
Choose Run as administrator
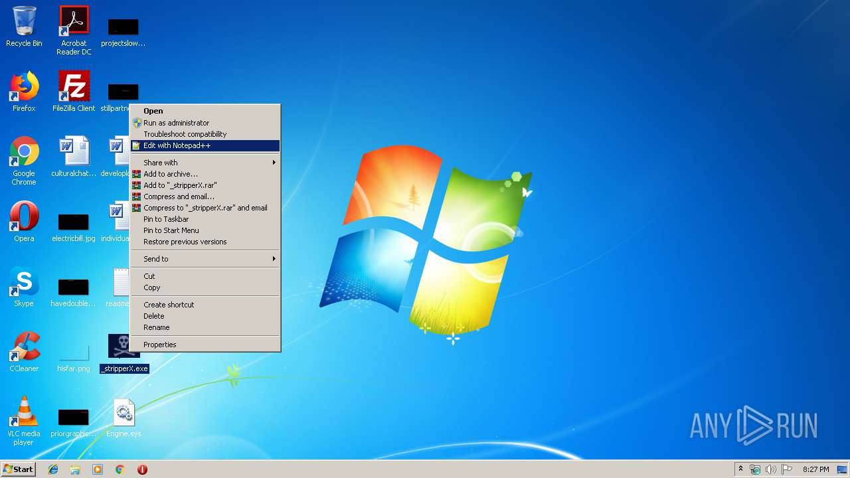tap(205, 123)
